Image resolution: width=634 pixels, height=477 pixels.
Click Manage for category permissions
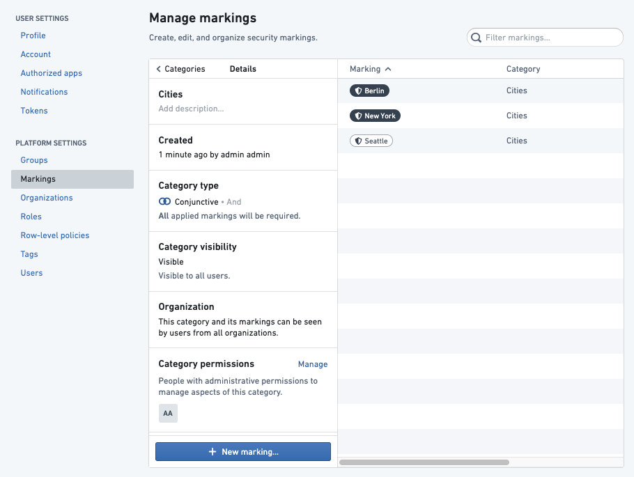point(313,364)
